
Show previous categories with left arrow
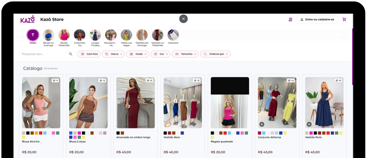pos(22,38)
